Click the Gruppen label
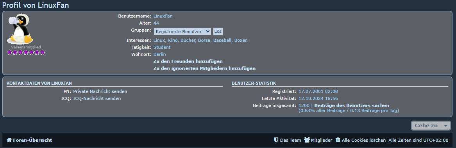This screenshot has width=456, height=148. click(141, 30)
